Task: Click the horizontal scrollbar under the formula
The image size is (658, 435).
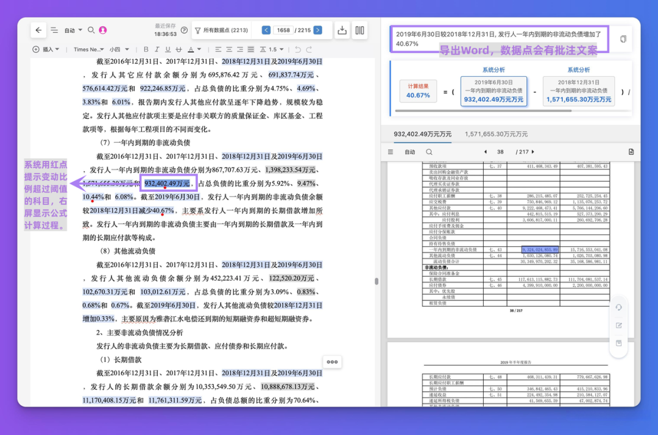Action: (483, 111)
